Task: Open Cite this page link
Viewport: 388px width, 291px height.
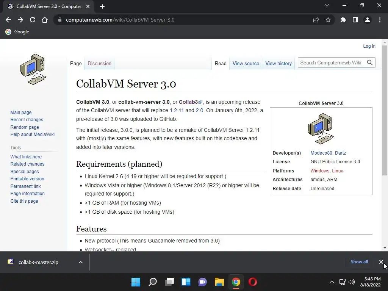Action: click(x=24, y=201)
